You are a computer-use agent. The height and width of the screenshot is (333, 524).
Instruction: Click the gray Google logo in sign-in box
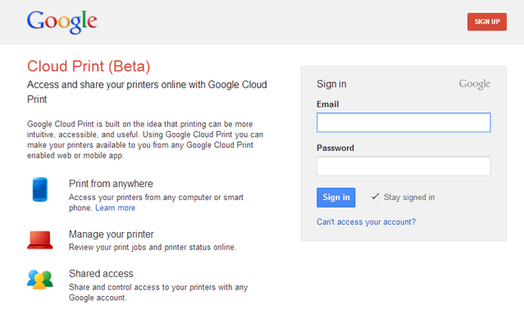pyautogui.click(x=475, y=84)
